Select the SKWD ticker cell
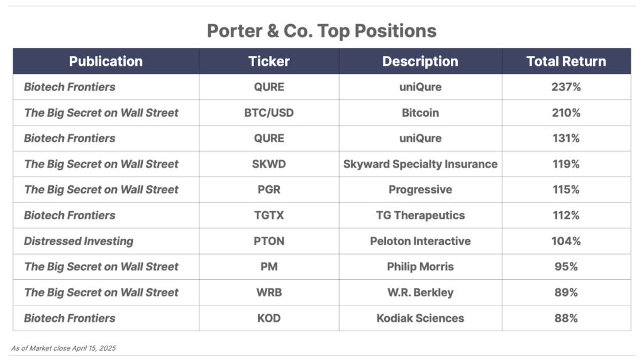 [269, 164]
